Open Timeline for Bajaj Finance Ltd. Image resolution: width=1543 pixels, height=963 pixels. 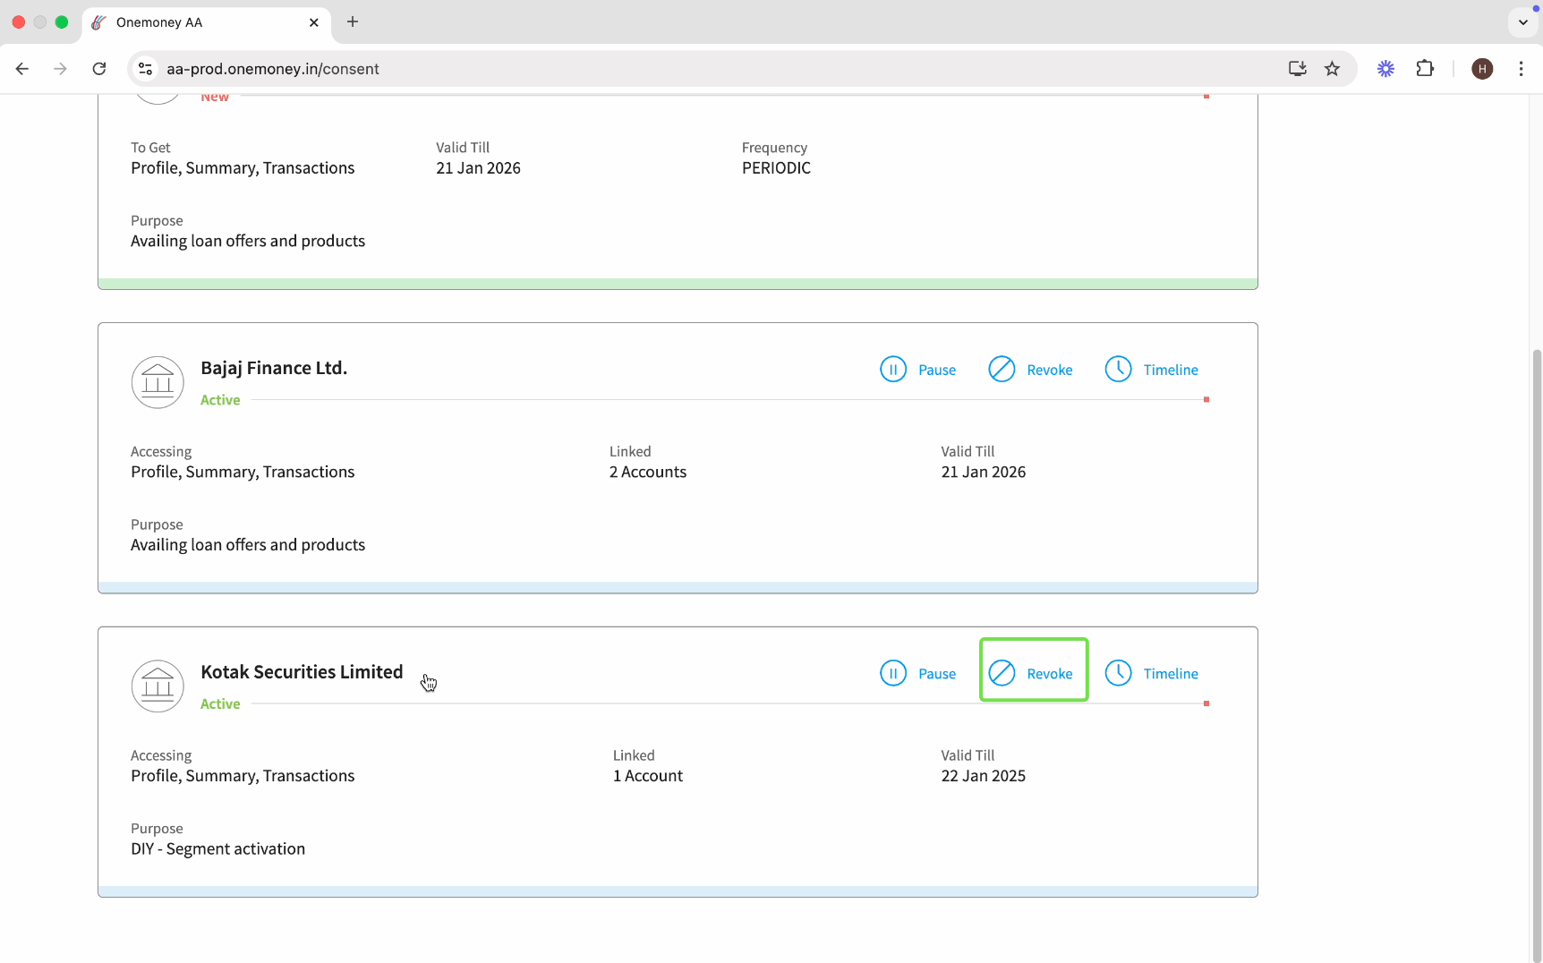pyautogui.click(x=1151, y=370)
